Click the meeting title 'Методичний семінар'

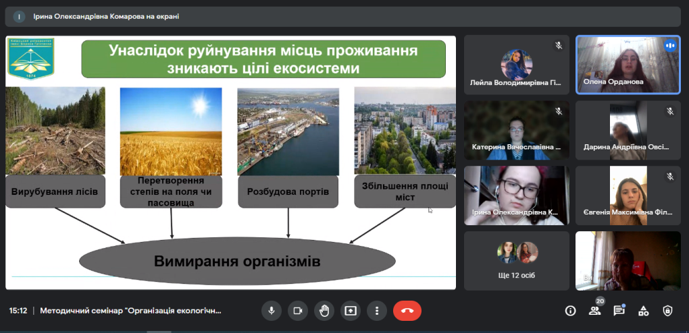point(130,311)
